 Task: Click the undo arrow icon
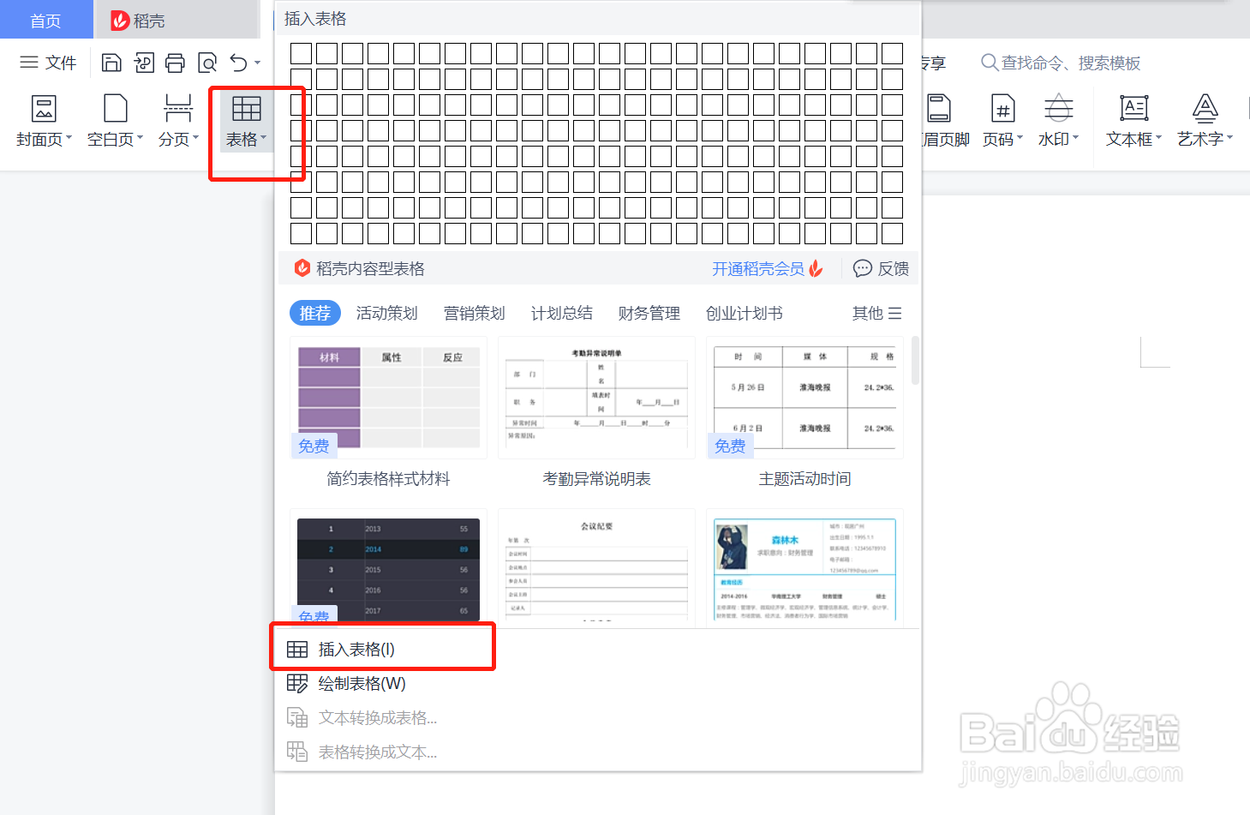239,63
